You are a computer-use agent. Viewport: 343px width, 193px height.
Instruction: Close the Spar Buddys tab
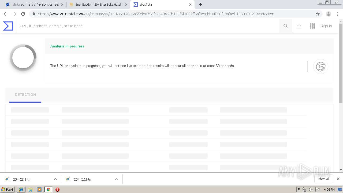pos(126,5)
